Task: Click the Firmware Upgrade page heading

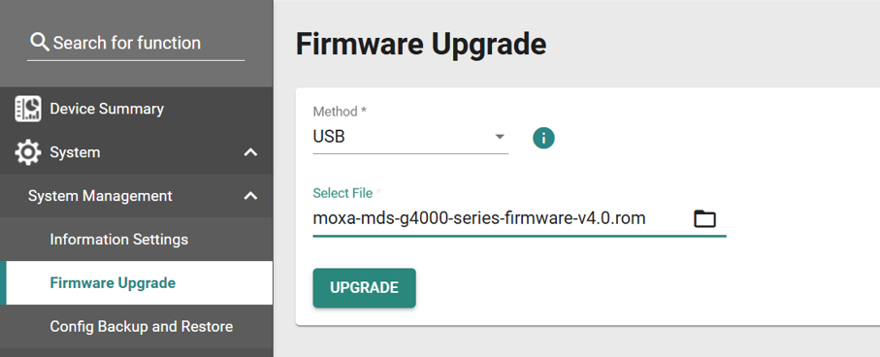Action: (x=421, y=45)
